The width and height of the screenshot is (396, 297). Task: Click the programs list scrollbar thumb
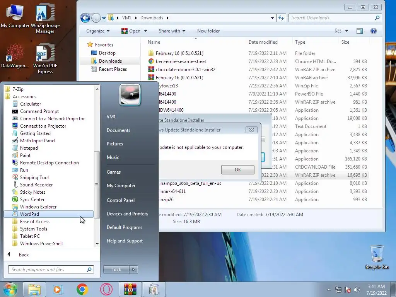point(96,185)
